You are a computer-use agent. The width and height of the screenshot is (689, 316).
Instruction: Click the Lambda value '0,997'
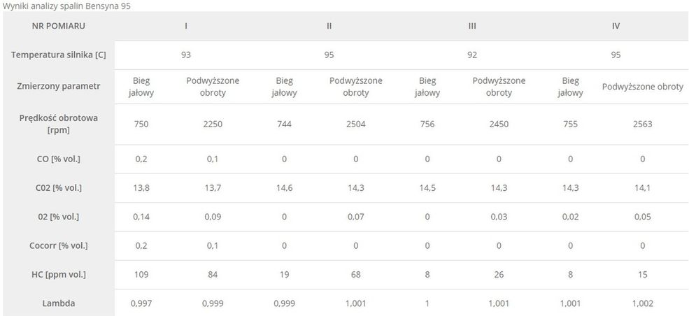coord(141,303)
